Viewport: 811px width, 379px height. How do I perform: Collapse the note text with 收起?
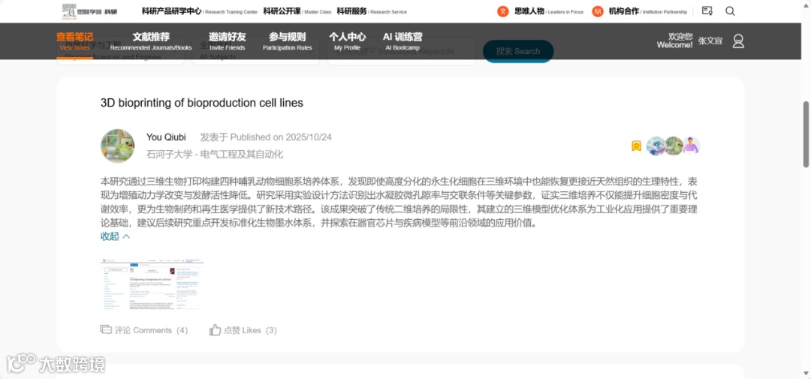pyautogui.click(x=115, y=236)
